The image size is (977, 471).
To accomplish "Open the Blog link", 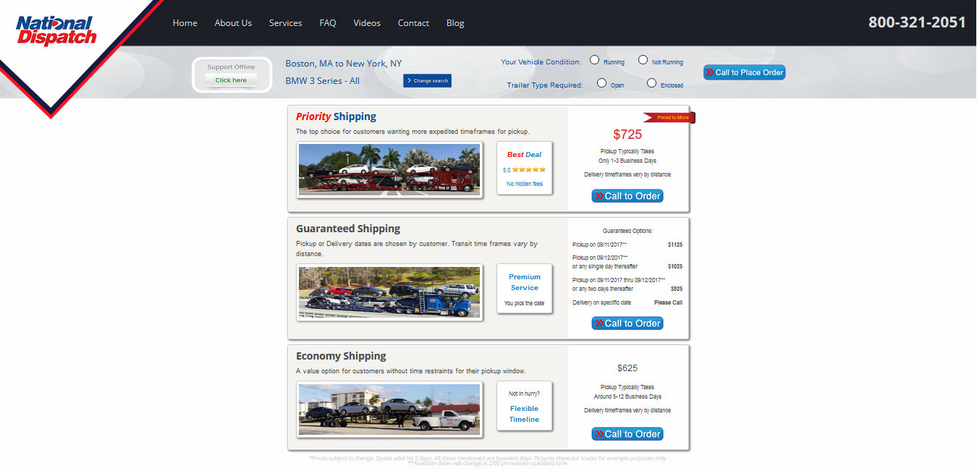I will point(455,23).
